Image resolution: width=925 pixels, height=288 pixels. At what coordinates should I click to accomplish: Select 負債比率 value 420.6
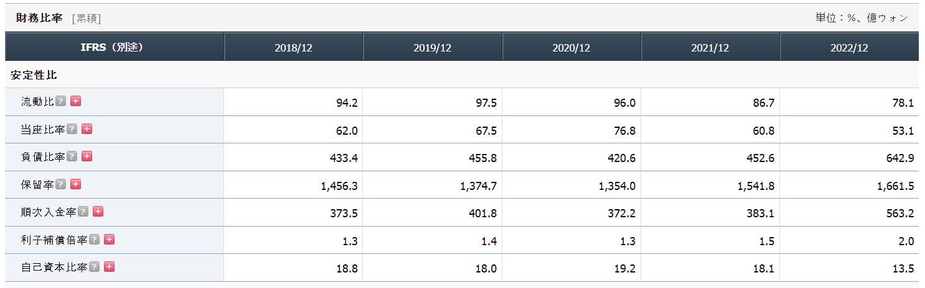tap(621, 158)
